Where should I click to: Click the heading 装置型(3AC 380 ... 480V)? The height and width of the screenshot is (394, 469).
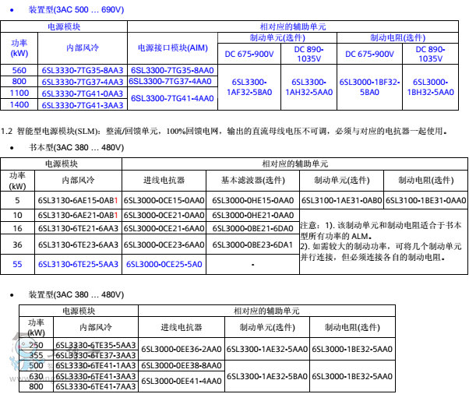(76, 295)
